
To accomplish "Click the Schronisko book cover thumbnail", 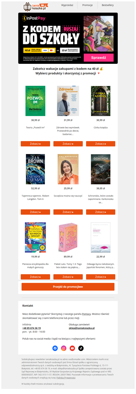I will click(x=101, y=169).
